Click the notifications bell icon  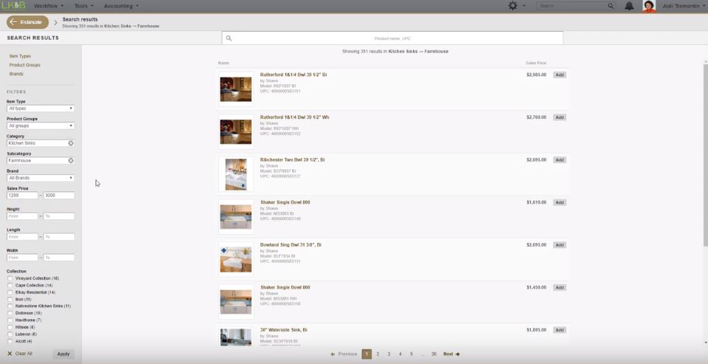629,6
